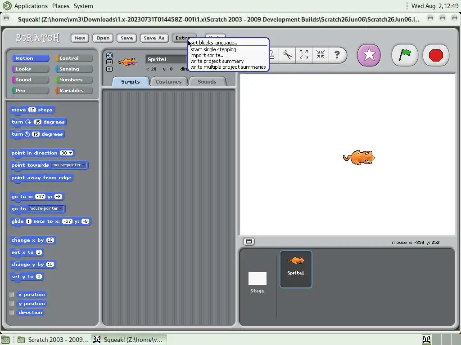Image resolution: width=461 pixels, height=345 pixels.
Task: Expand point towards mouse-pointer dropdown
Action: pos(84,165)
